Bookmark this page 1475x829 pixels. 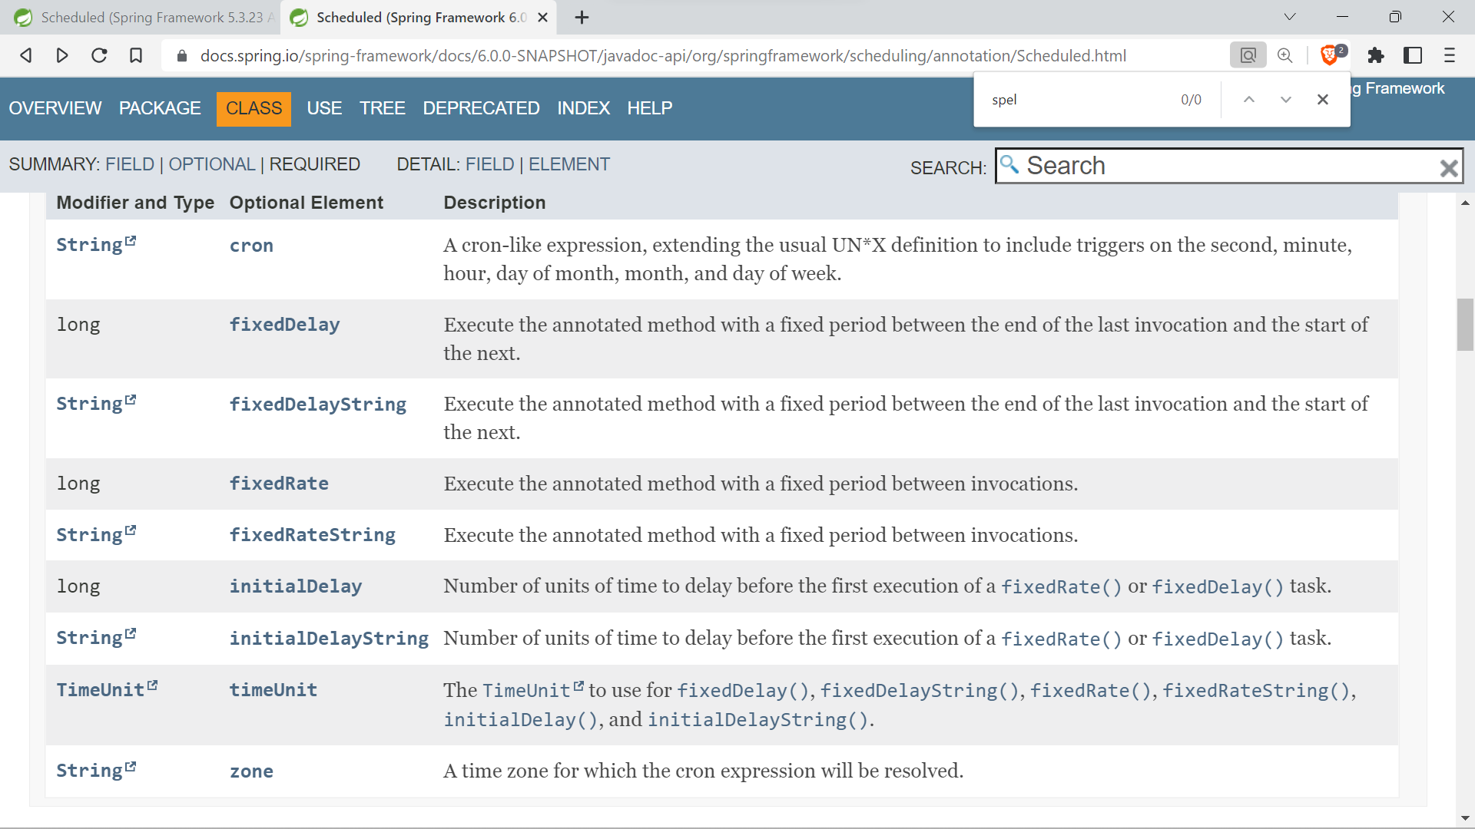coord(136,55)
